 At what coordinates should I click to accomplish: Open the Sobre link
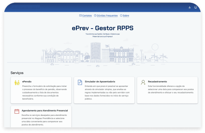[x=126, y=16]
